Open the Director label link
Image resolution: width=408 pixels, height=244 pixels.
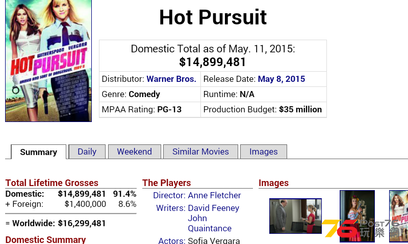coord(169,195)
